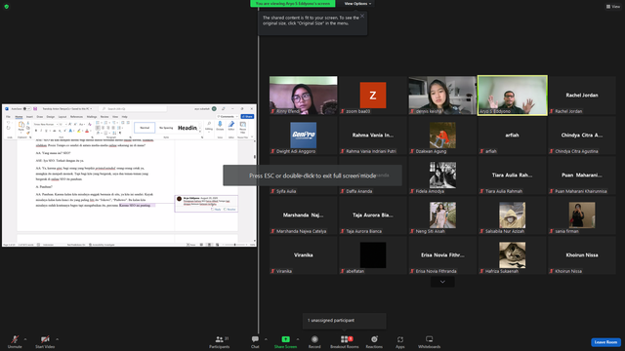Select Rinny Efendi's video tile

click(304, 96)
